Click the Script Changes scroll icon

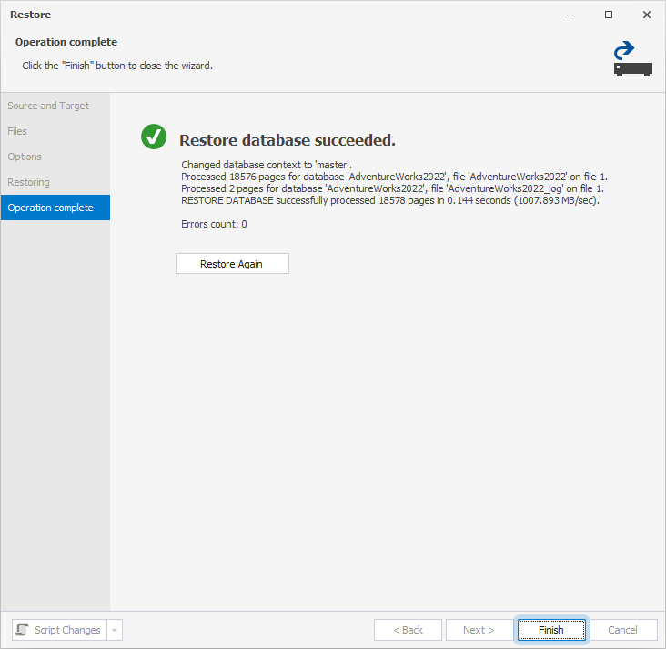22,630
